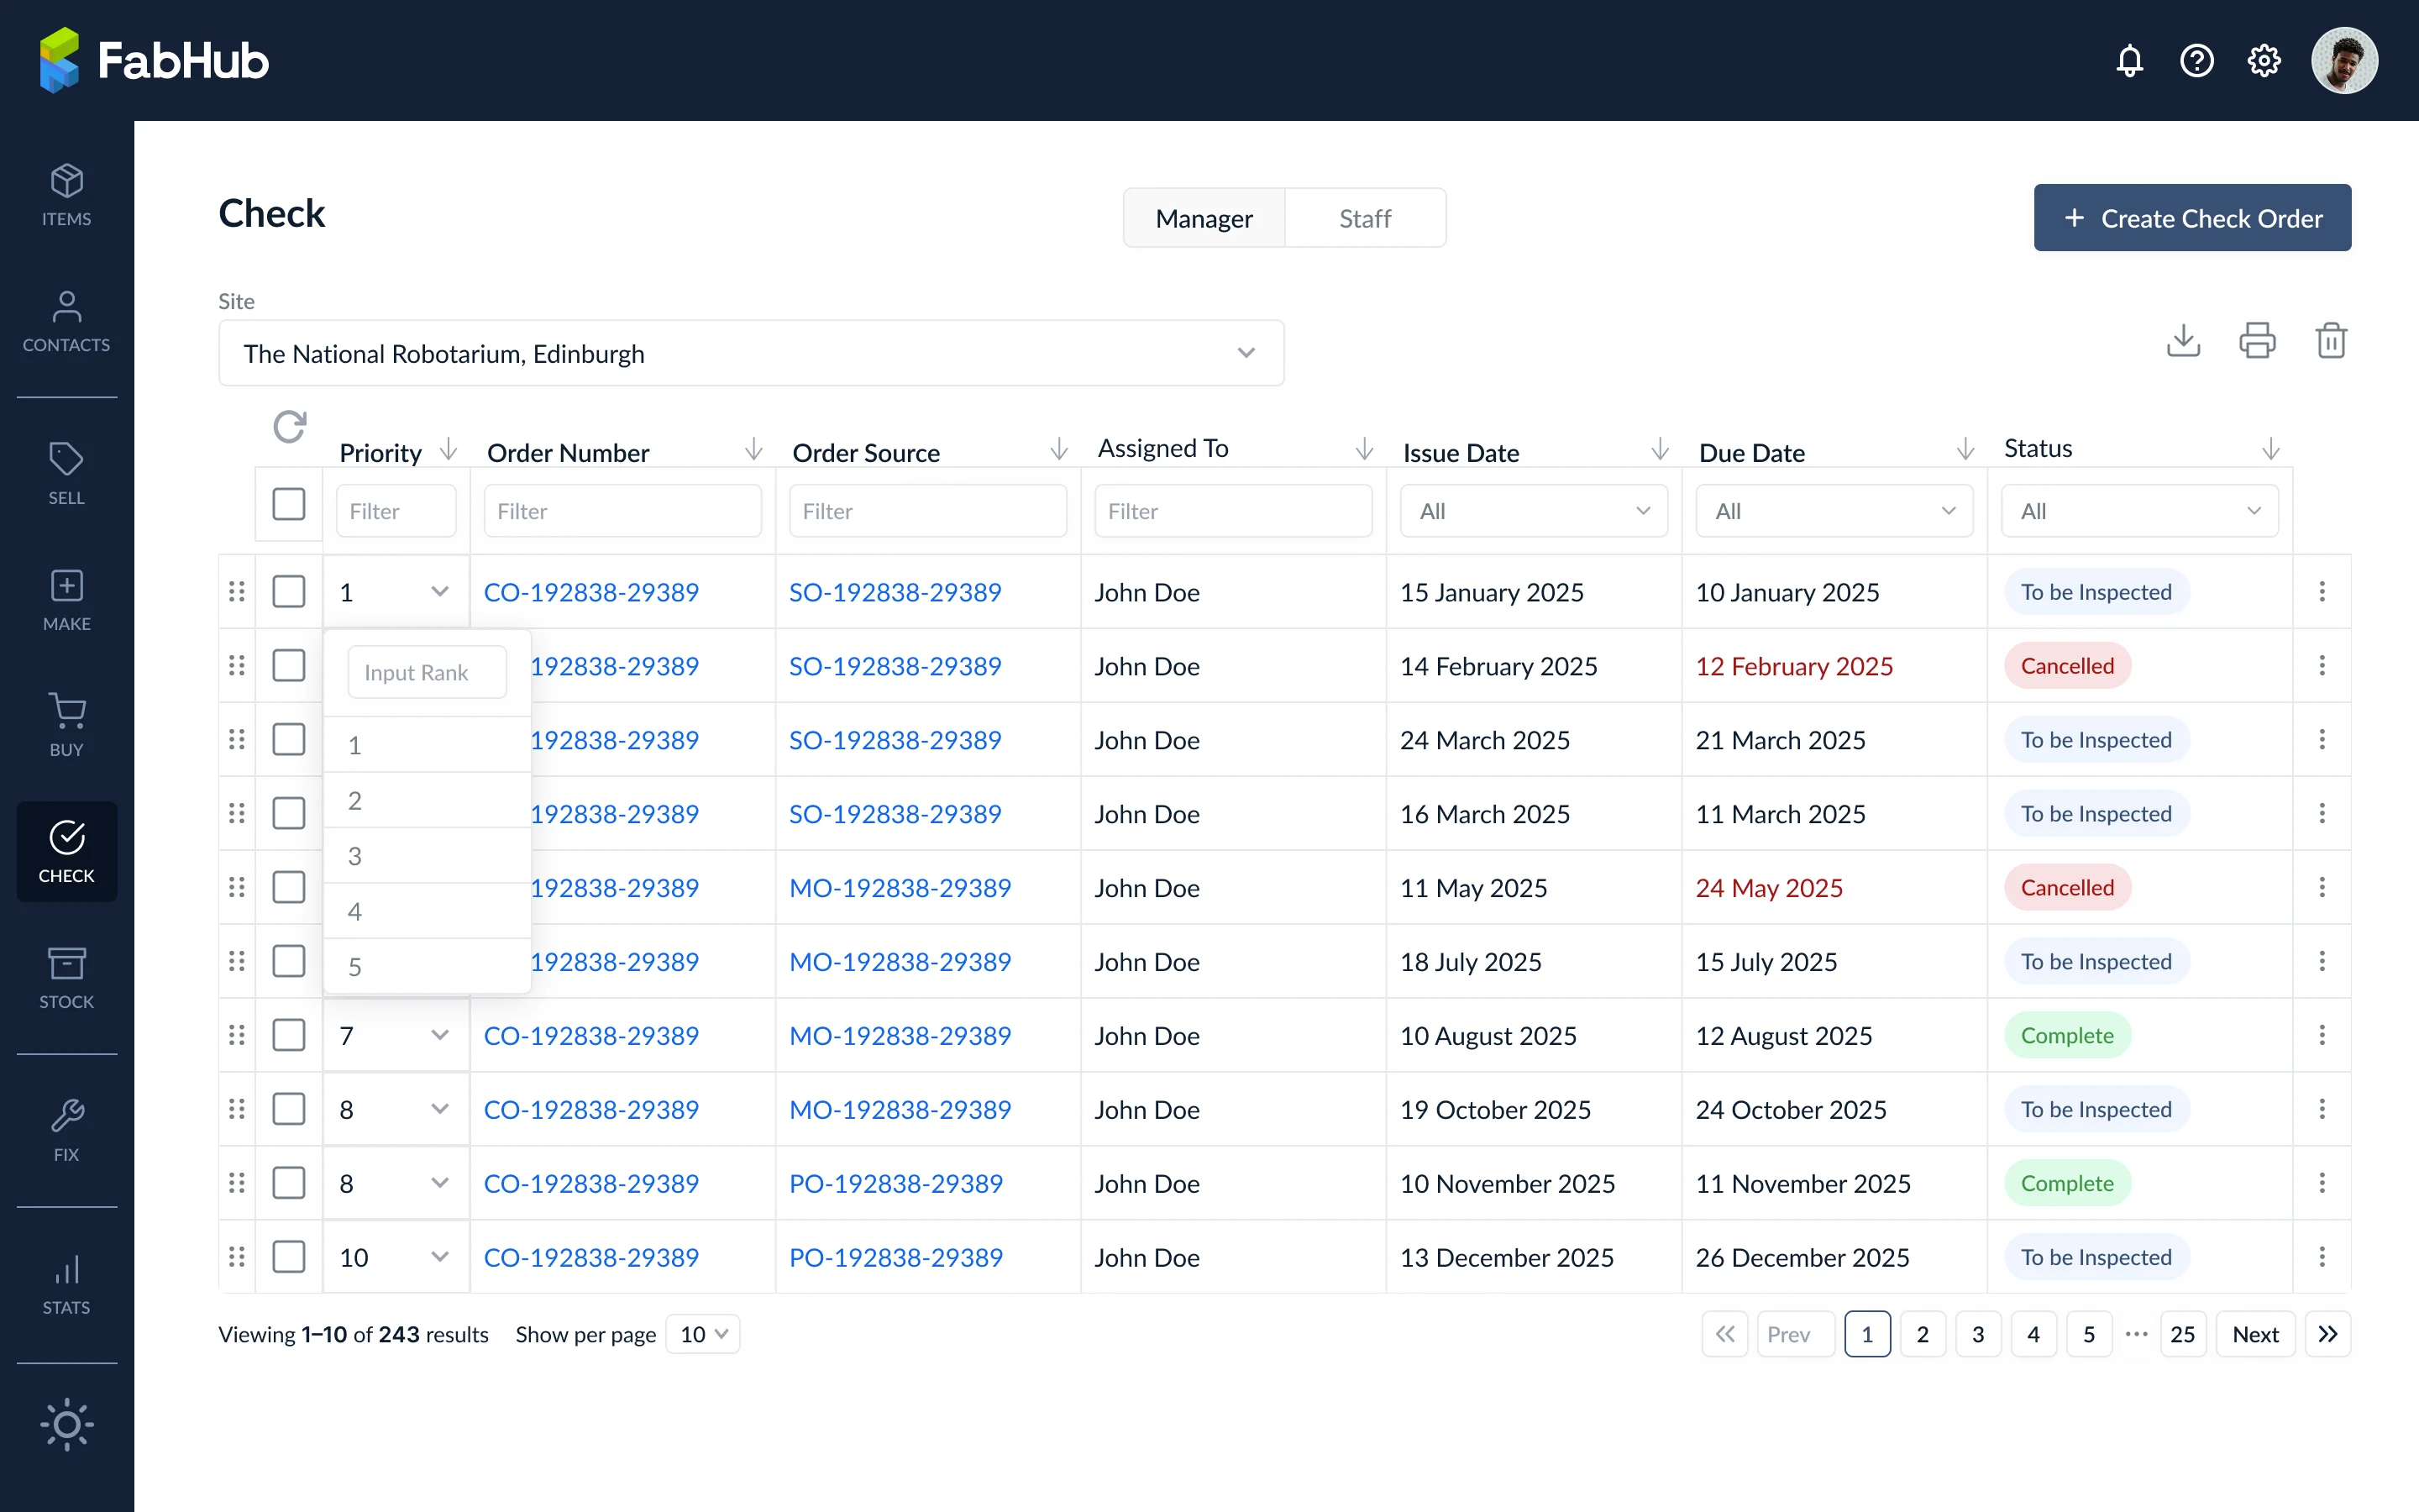2419x1512 pixels.
Task: Check the row with priority 7
Action: (x=289, y=1035)
